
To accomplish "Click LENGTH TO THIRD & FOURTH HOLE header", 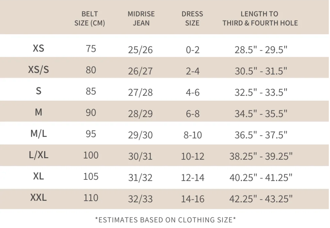I will click(260, 19).
